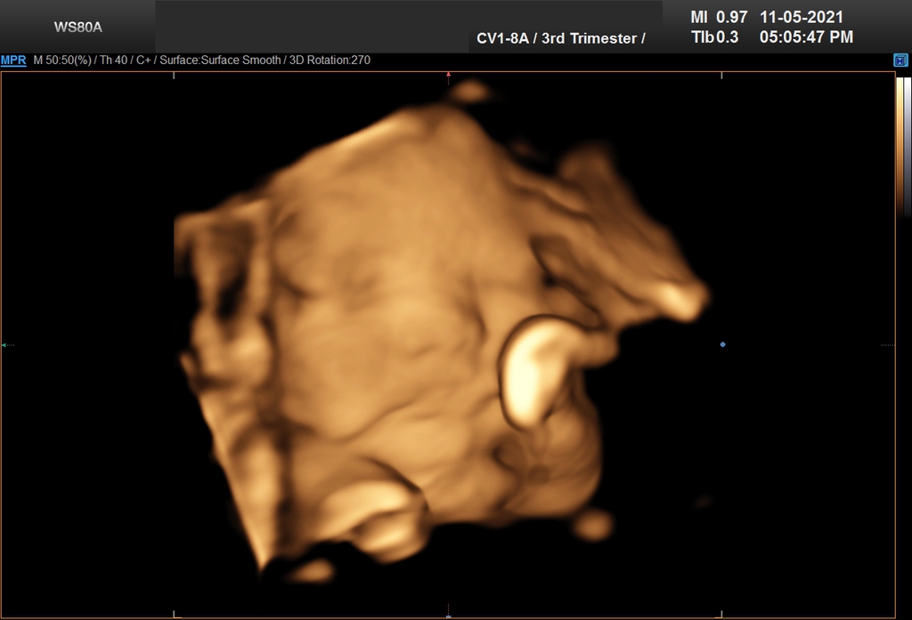Click the top-right tick mark on frame
This screenshot has width=912, height=620.
[721, 76]
